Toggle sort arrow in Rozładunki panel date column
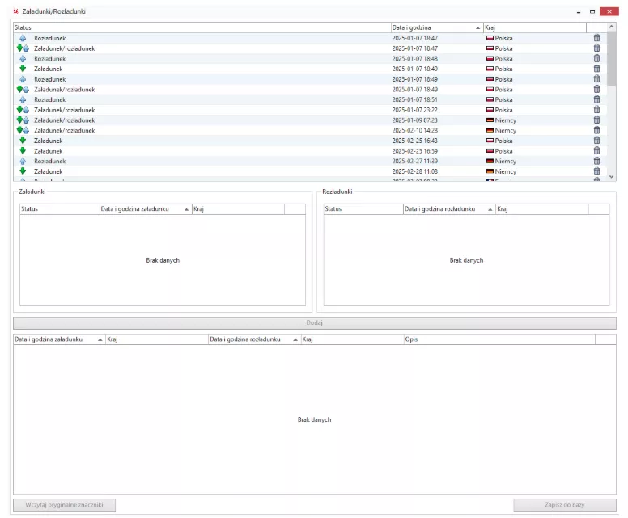The width and height of the screenshot is (628, 518). click(491, 209)
